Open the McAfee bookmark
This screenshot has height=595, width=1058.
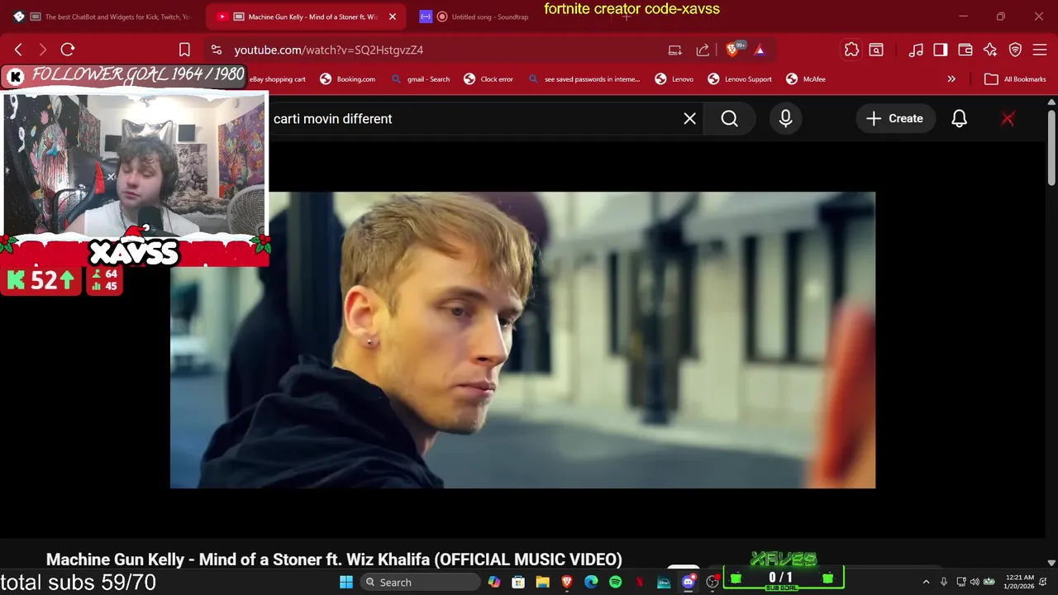(x=806, y=79)
